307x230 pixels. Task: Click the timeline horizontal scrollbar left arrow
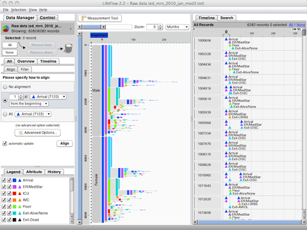(x=195, y=222)
